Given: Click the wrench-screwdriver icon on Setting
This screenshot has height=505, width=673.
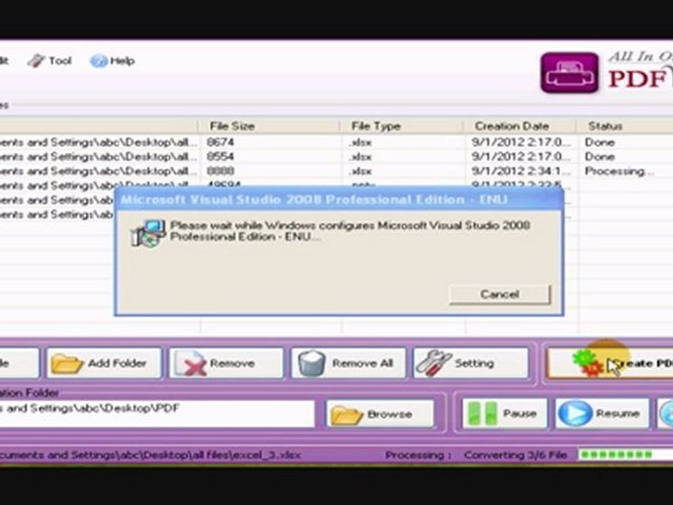Looking at the screenshot, I should pyautogui.click(x=433, y=364).
